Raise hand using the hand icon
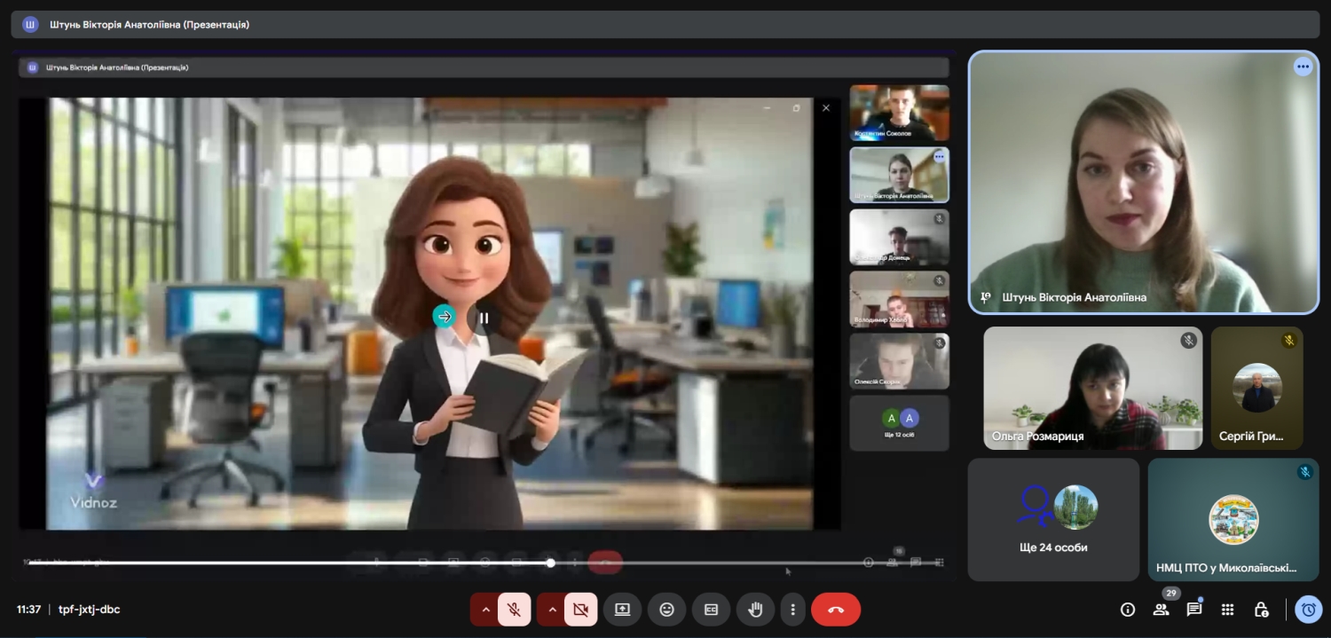Screen dimensions: 1331x638 755,610
